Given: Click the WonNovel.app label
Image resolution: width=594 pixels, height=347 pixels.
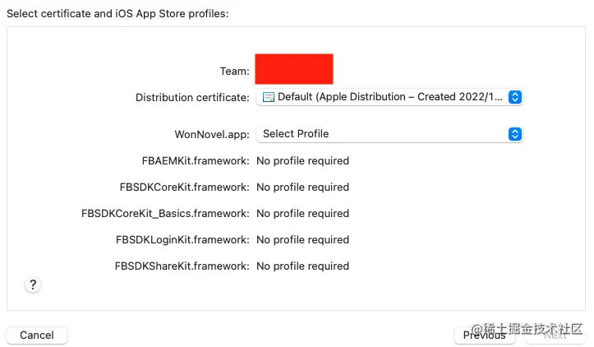Looking at the screenshot, I should tap(212, 135).
